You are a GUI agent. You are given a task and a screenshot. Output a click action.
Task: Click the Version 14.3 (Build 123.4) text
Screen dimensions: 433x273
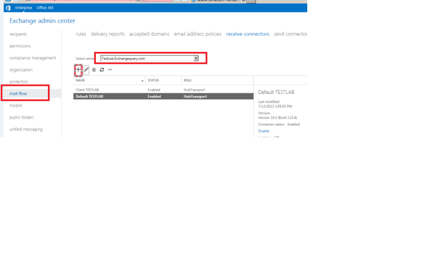(x=278, y=118)
